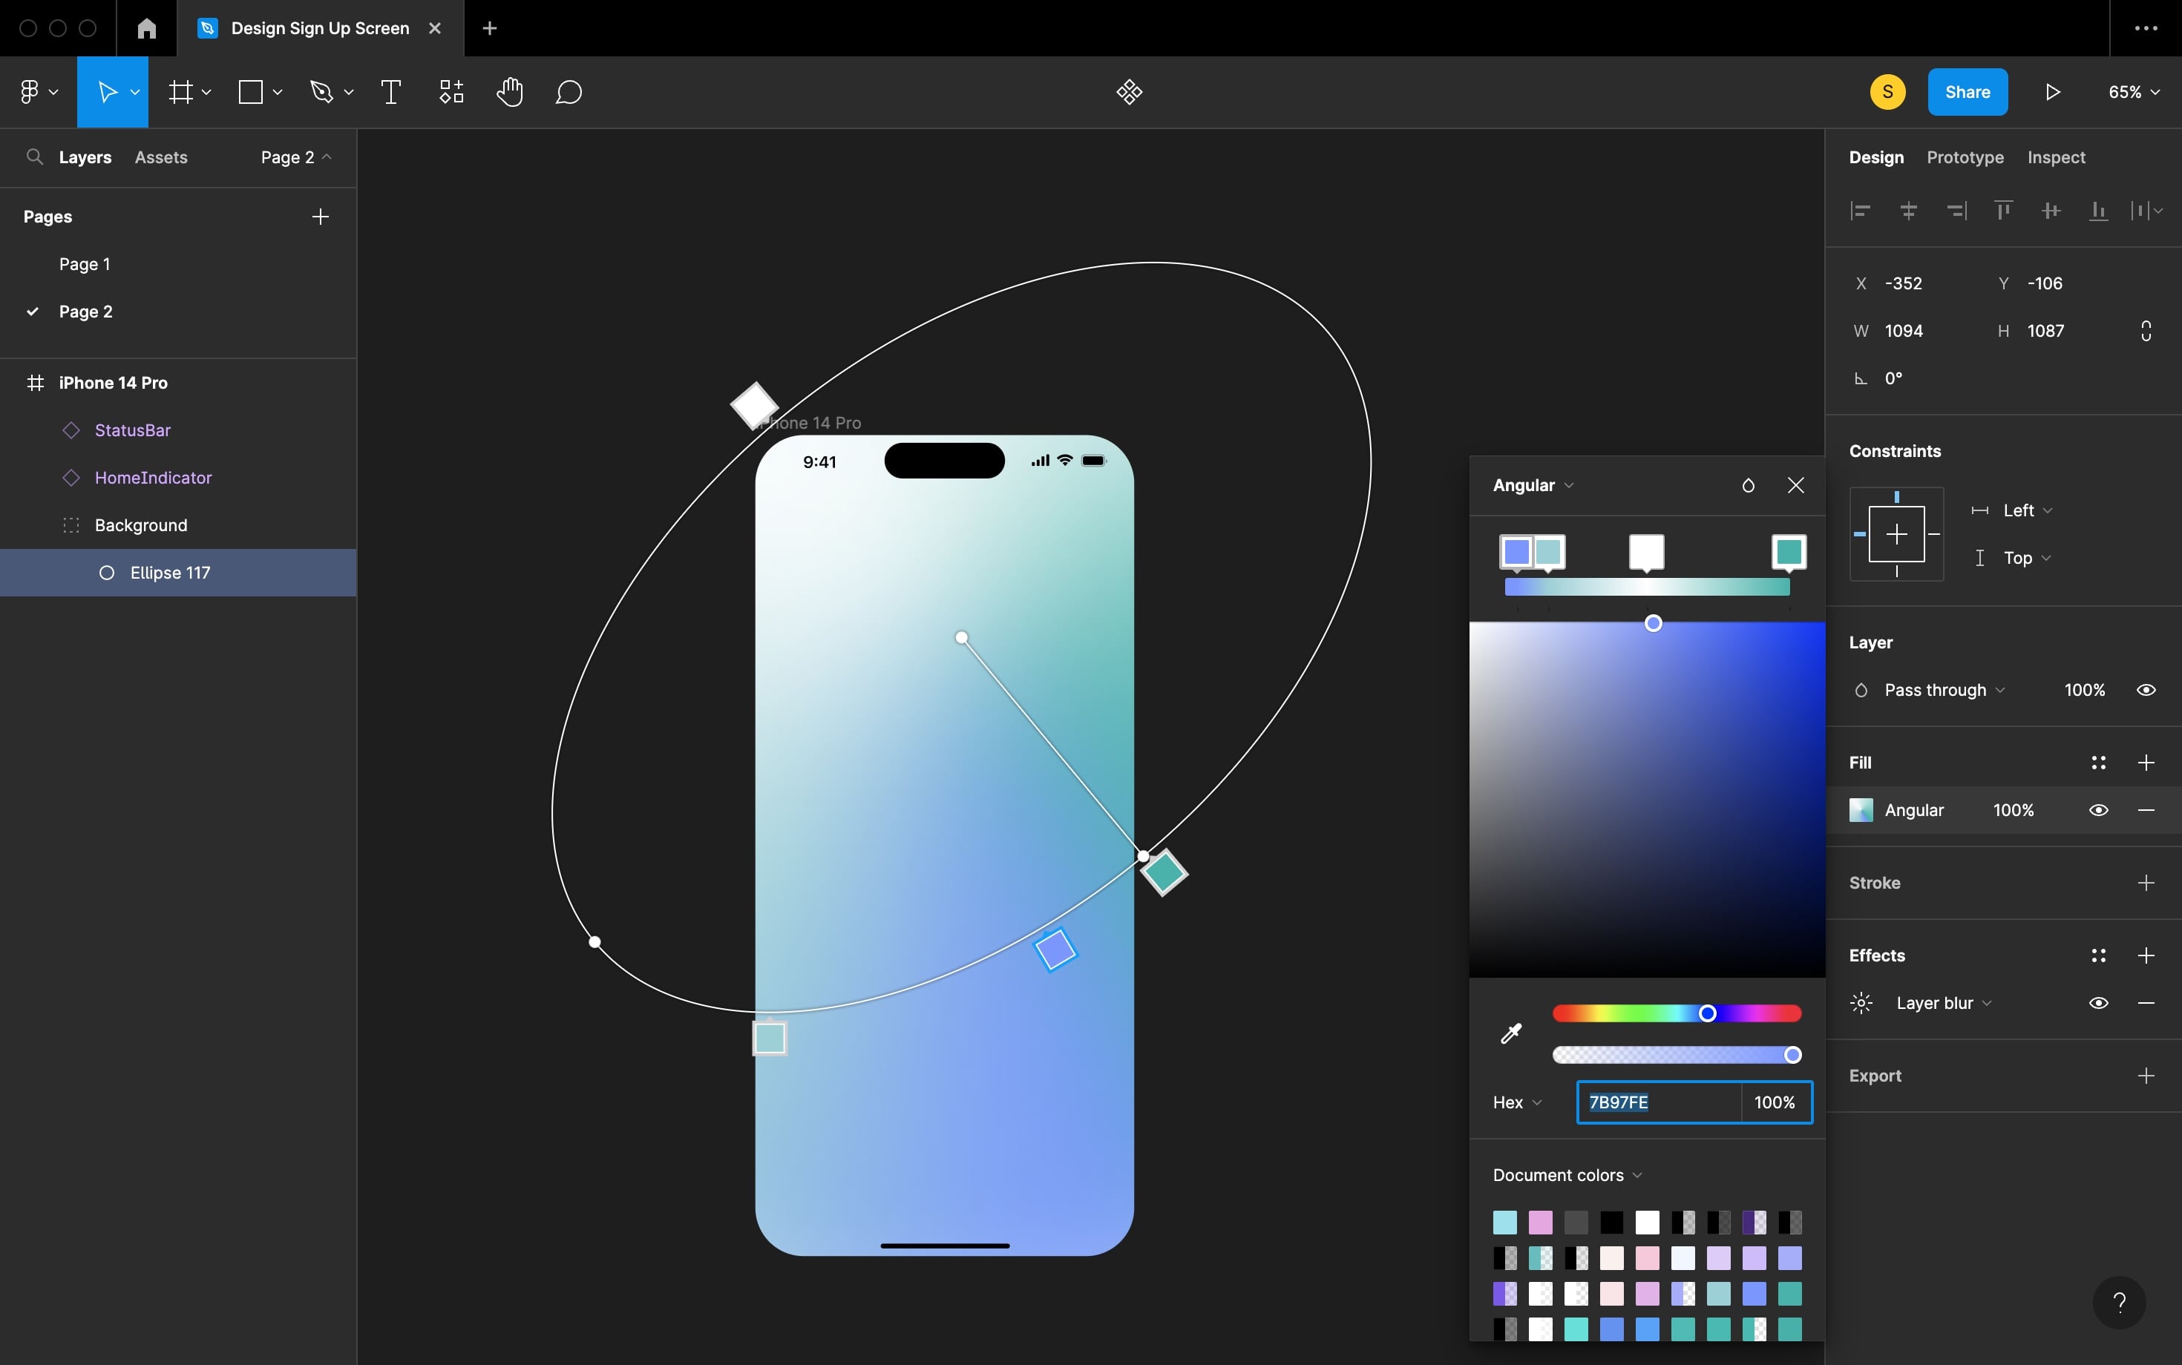2182x1365 pixels.
Task: Open the Comment tool
Action: coord(568,92)
